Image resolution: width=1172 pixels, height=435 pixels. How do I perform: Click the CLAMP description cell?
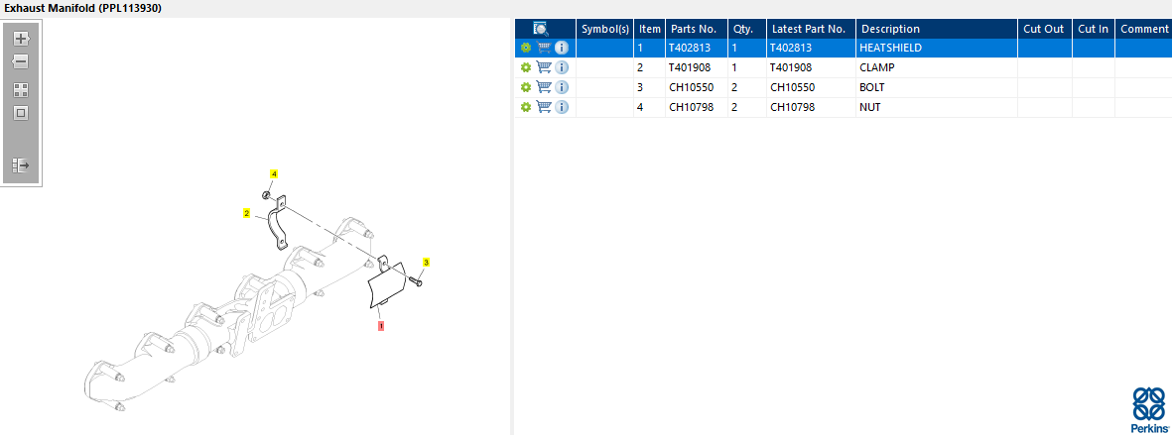937,68
